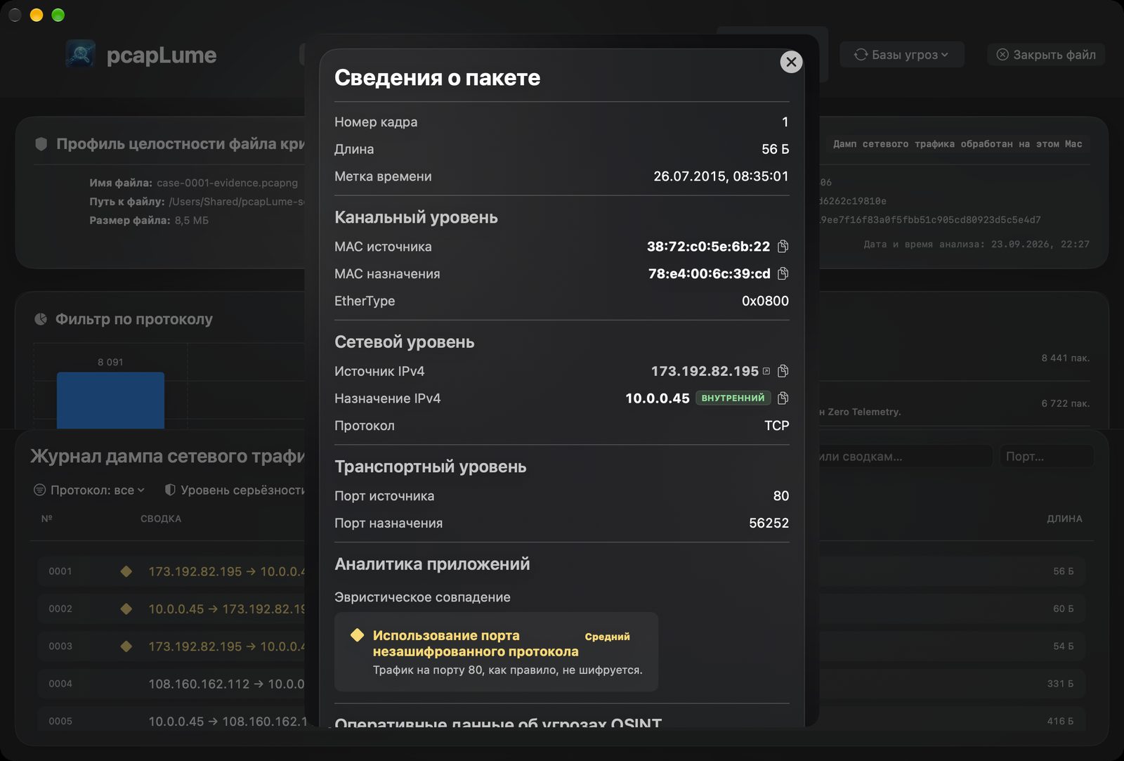
Task: Copy the source MAC address
Action: pos(783,247)
